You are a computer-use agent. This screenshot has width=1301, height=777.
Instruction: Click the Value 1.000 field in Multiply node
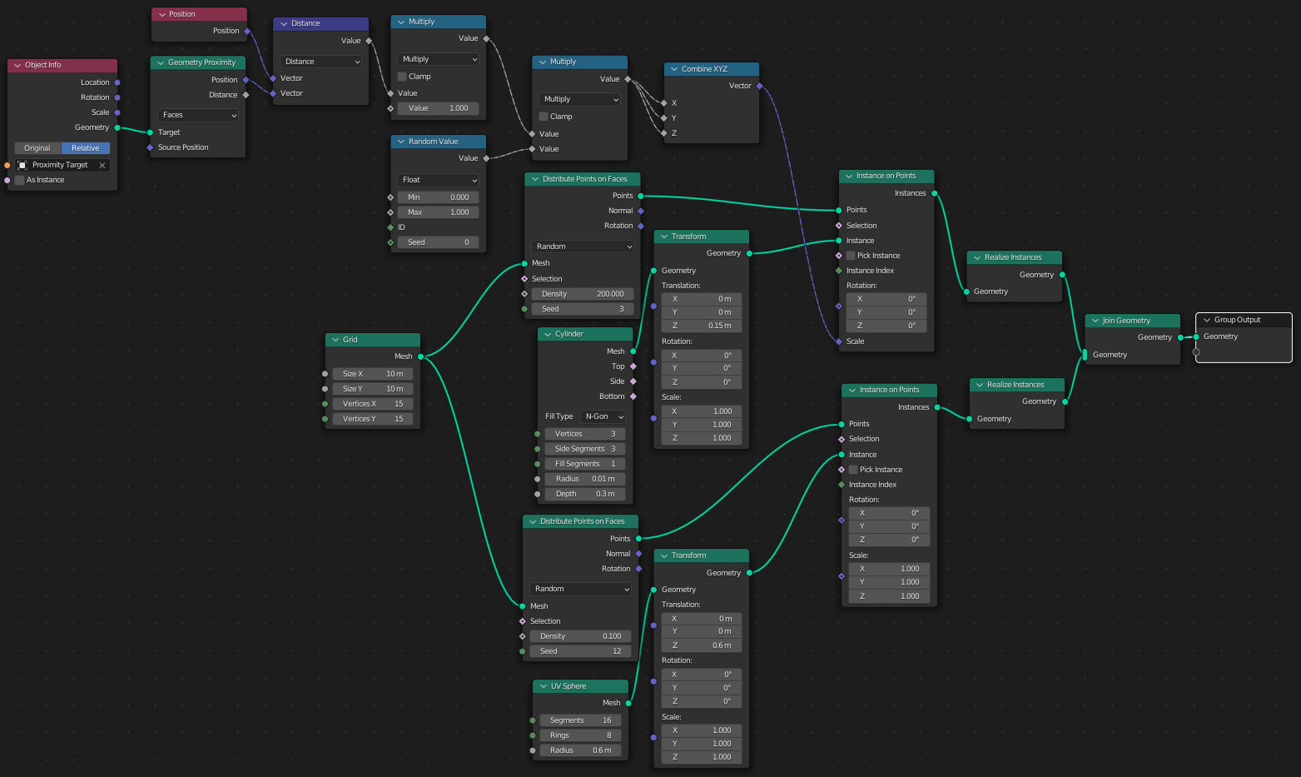(438, 108)
